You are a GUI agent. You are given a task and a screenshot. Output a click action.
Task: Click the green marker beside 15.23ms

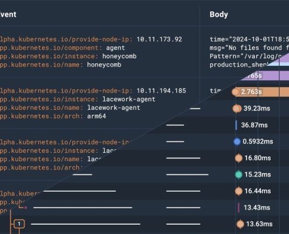(239, 174)
